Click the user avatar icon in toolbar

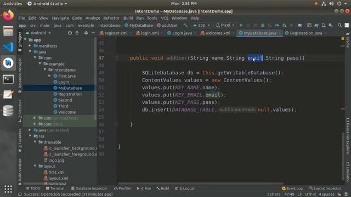347,25
